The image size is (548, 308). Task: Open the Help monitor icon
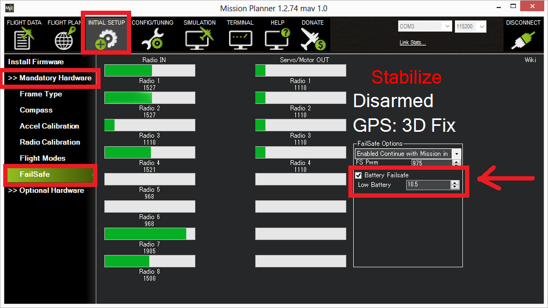pos(277,39)
